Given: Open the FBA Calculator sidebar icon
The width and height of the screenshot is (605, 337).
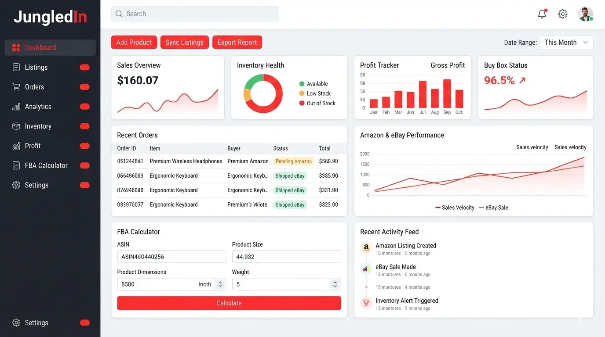Looking at the screenshot, I should (16, 165).
